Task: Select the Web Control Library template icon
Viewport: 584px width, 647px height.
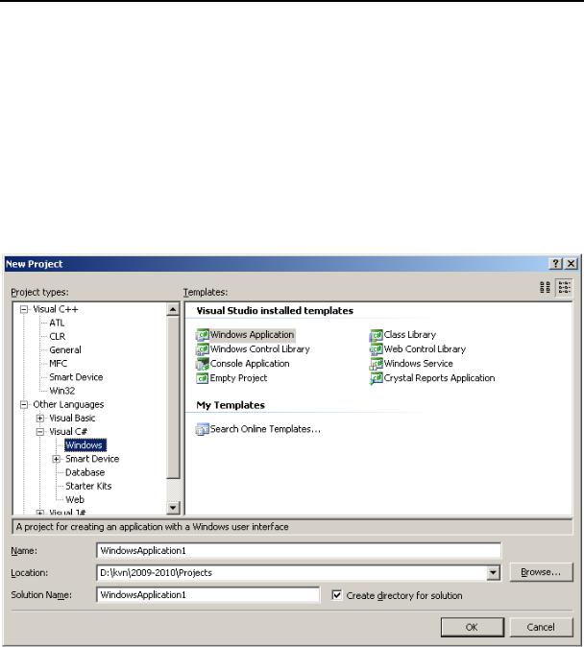Action: (377, 349)
